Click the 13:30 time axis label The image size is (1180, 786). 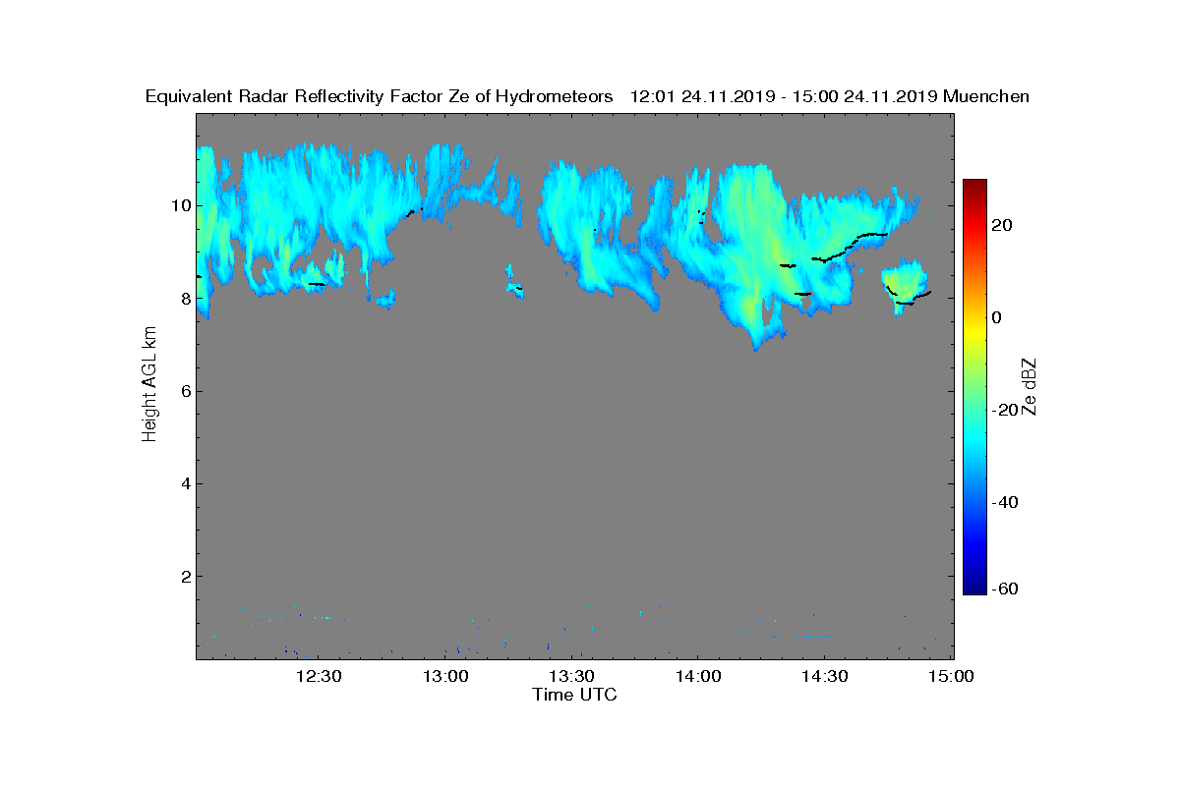pos(571,677)
